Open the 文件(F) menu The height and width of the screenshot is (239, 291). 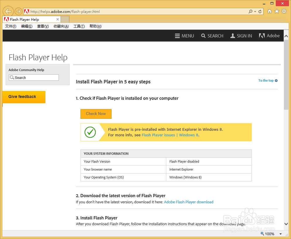coord(11,26)
